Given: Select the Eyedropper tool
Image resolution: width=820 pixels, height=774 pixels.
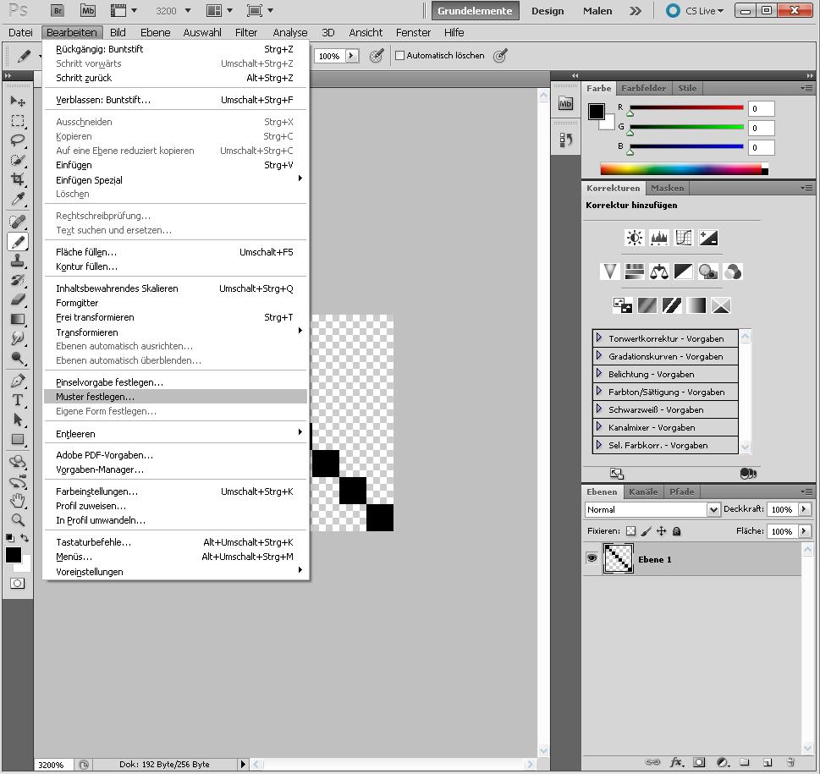Looking at the screenshot, I should (17, 200).
